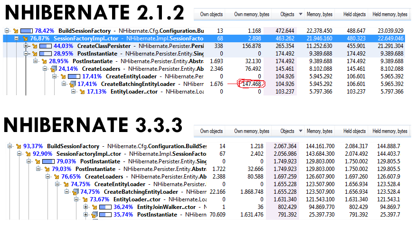The width and height of the screenshot is (415, 227).
Task: Select CreateBatchingEntityLoader 74,75% row label
Action: (x=141, y=192)
